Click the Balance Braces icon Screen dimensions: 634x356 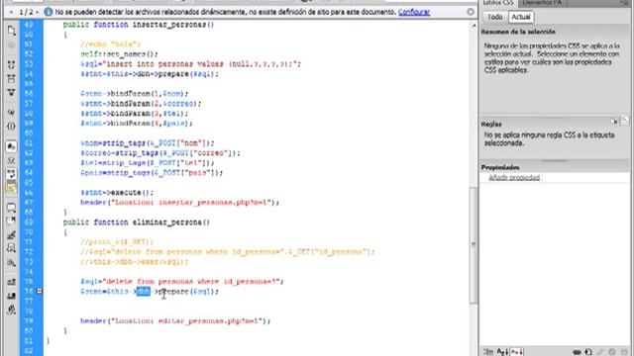tap(11, 127)
